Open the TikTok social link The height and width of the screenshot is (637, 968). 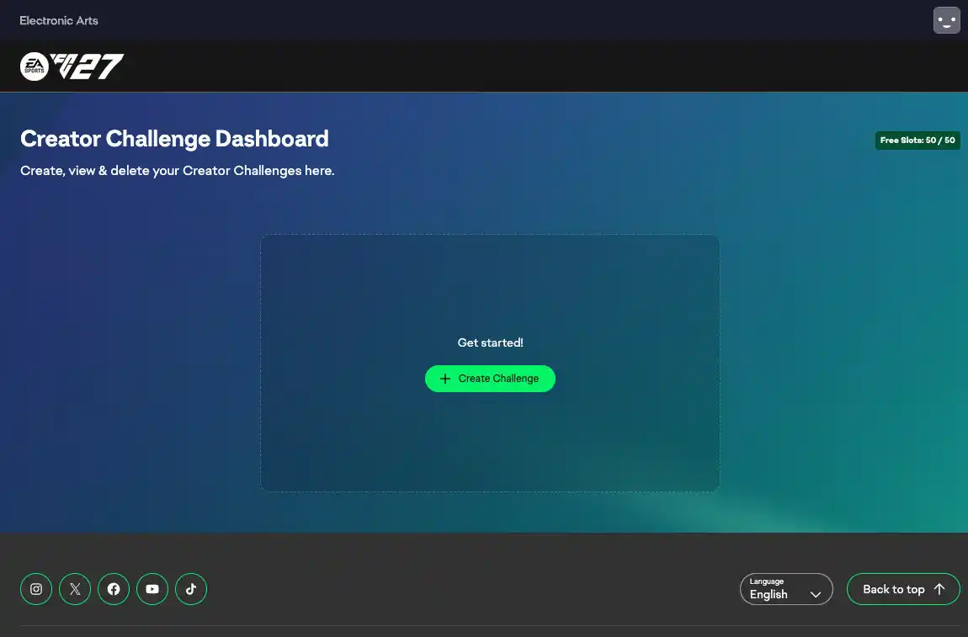[191, 589]
